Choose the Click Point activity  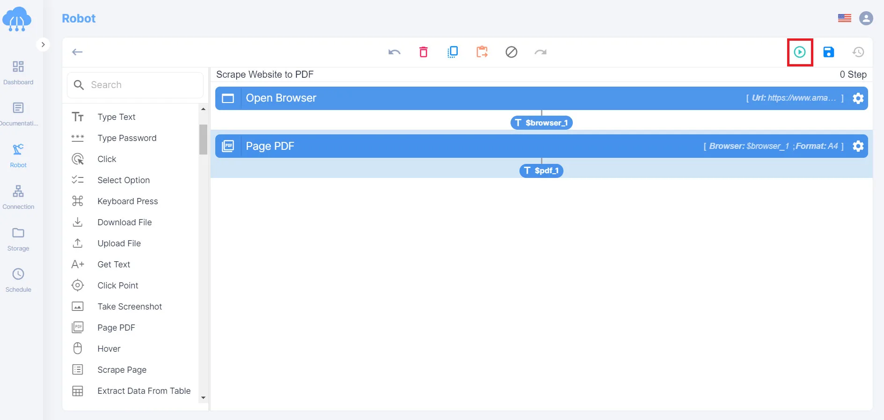[x=131, y=286]
